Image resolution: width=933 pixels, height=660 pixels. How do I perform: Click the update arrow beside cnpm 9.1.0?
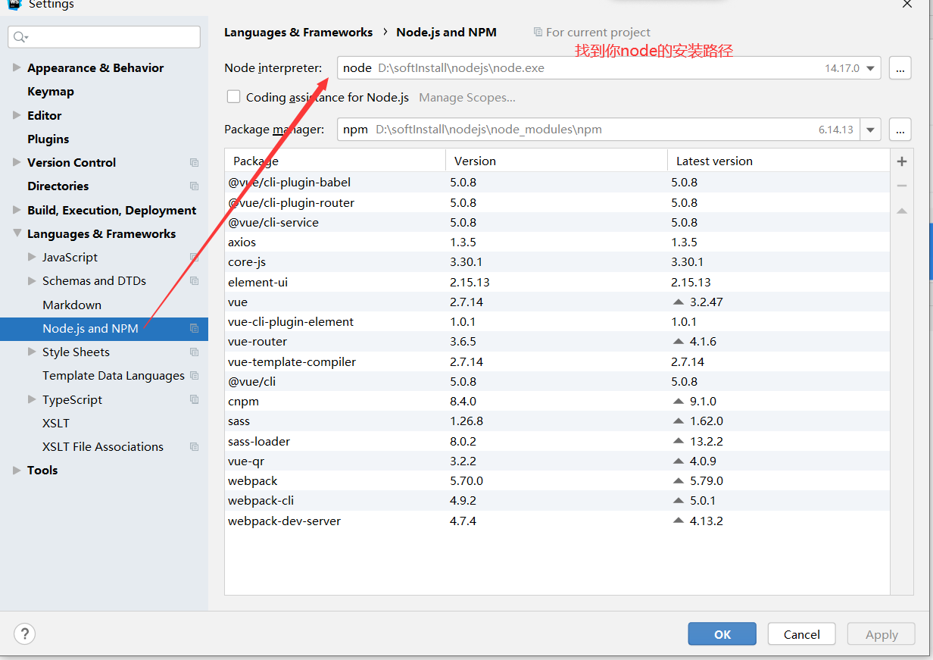(678, 401)
